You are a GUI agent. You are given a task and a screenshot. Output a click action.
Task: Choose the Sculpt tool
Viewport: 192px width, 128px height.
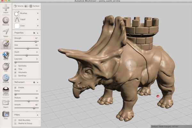pos(6,44)
